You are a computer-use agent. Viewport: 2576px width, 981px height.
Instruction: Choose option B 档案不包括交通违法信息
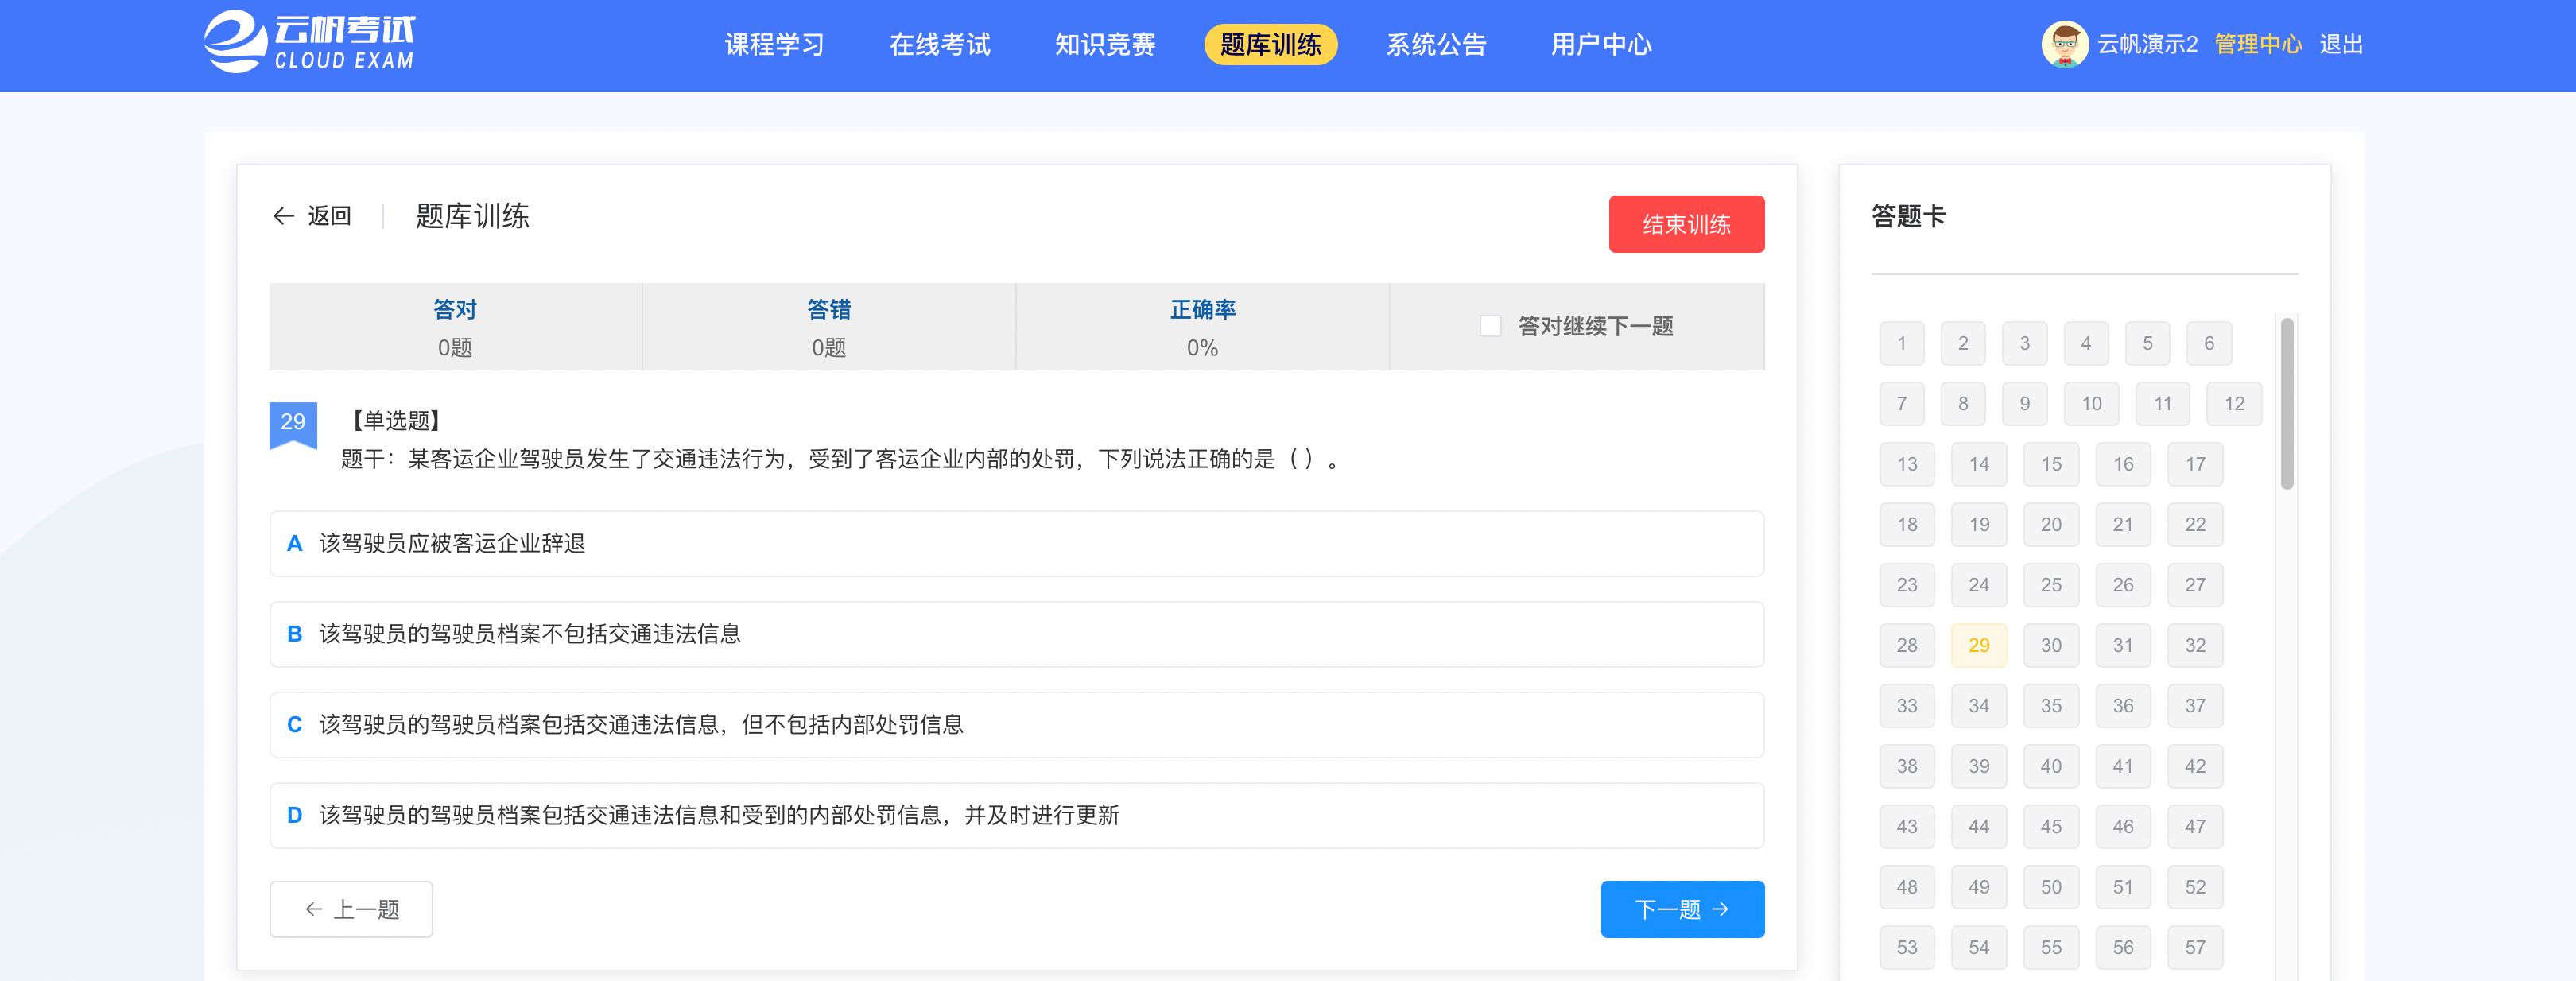coord(1016,634)
